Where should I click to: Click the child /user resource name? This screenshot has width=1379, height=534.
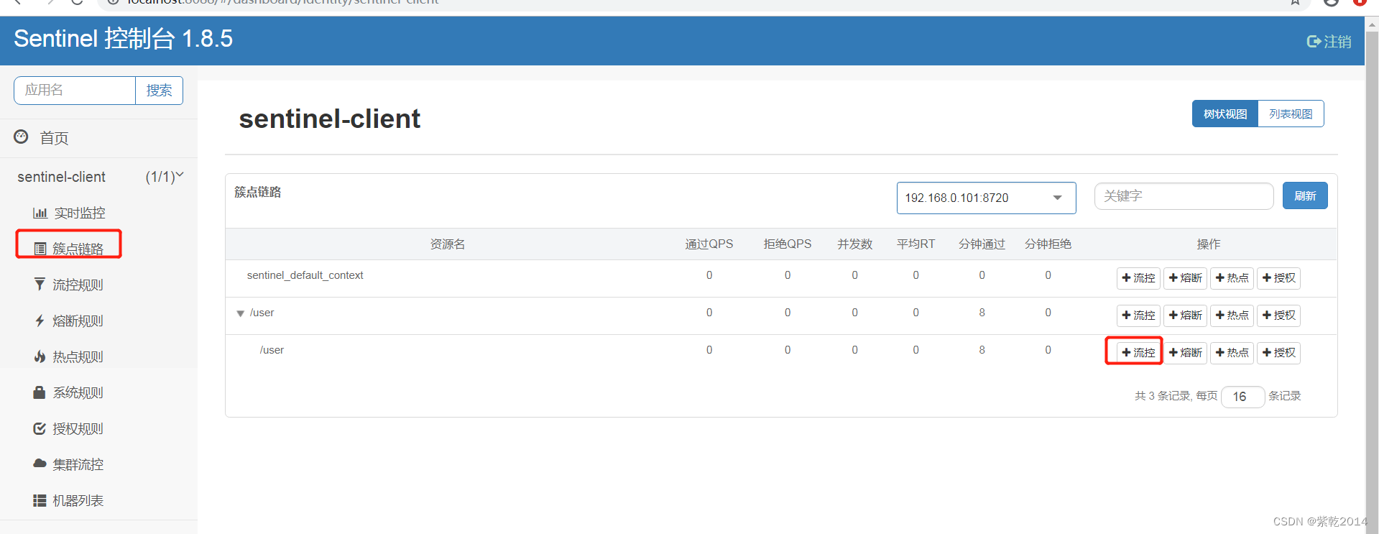pyautogui.click(x=272, y=350)
